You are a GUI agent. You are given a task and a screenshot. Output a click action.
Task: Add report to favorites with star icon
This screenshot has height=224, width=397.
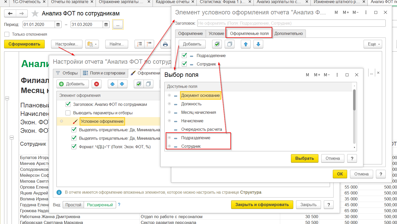pos(35,13)
